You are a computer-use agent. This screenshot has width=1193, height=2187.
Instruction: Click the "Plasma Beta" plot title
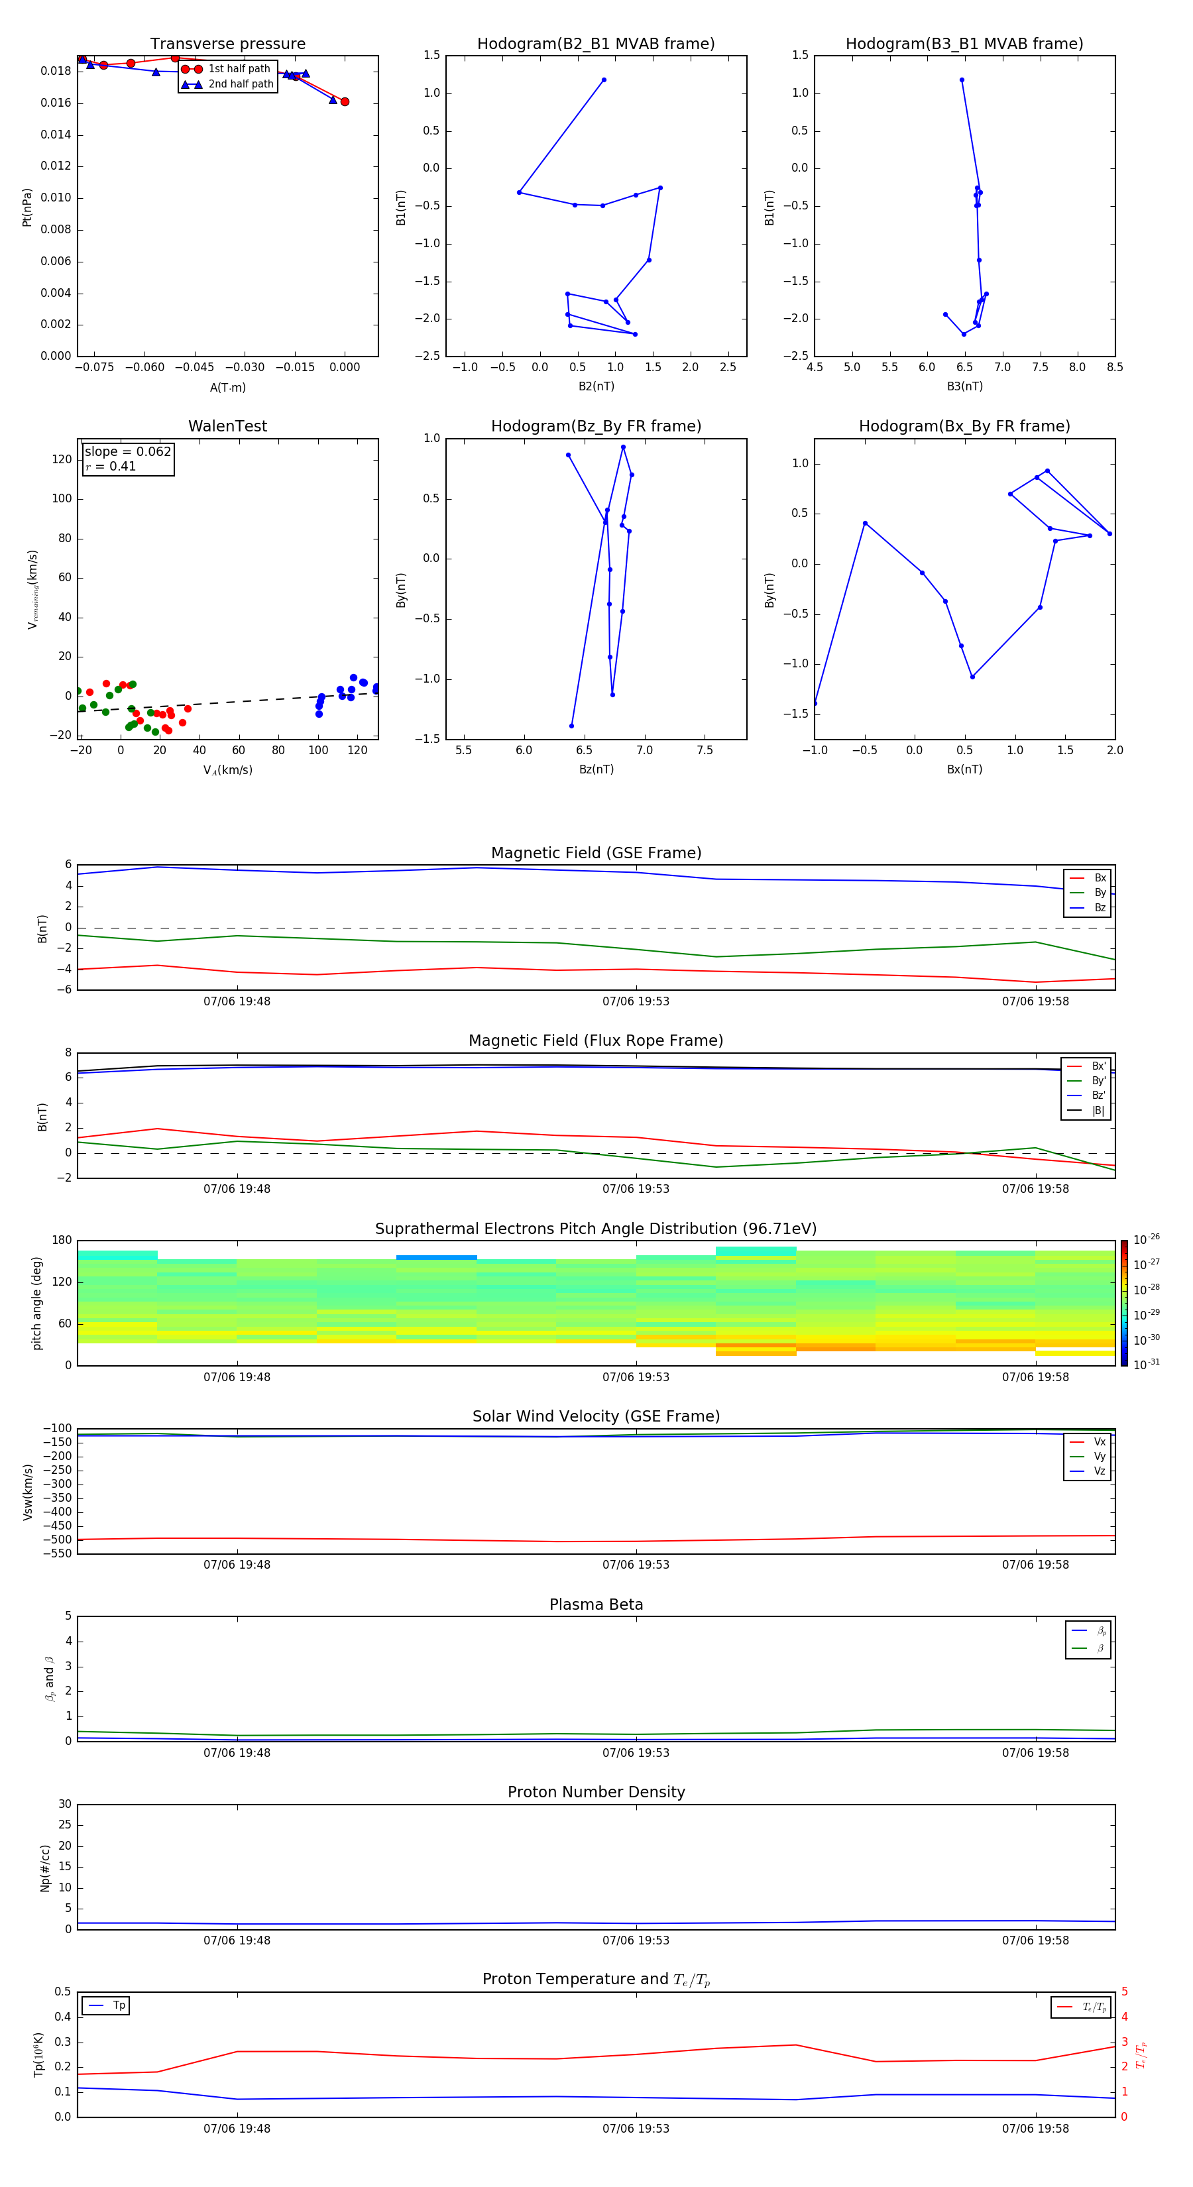596,1604
